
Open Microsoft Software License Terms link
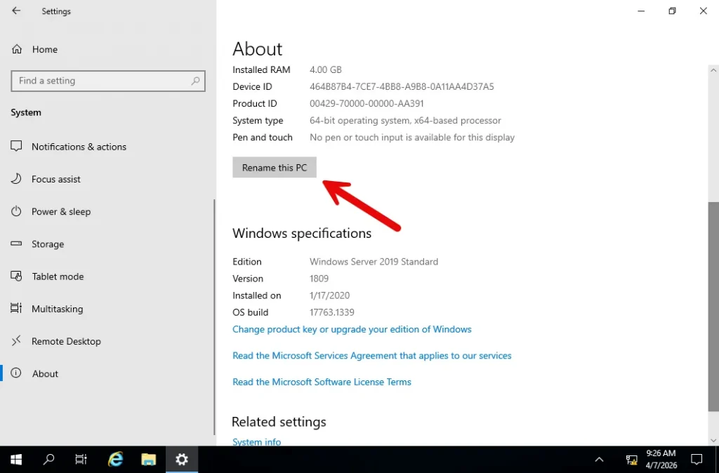click(x=322, y=382)
